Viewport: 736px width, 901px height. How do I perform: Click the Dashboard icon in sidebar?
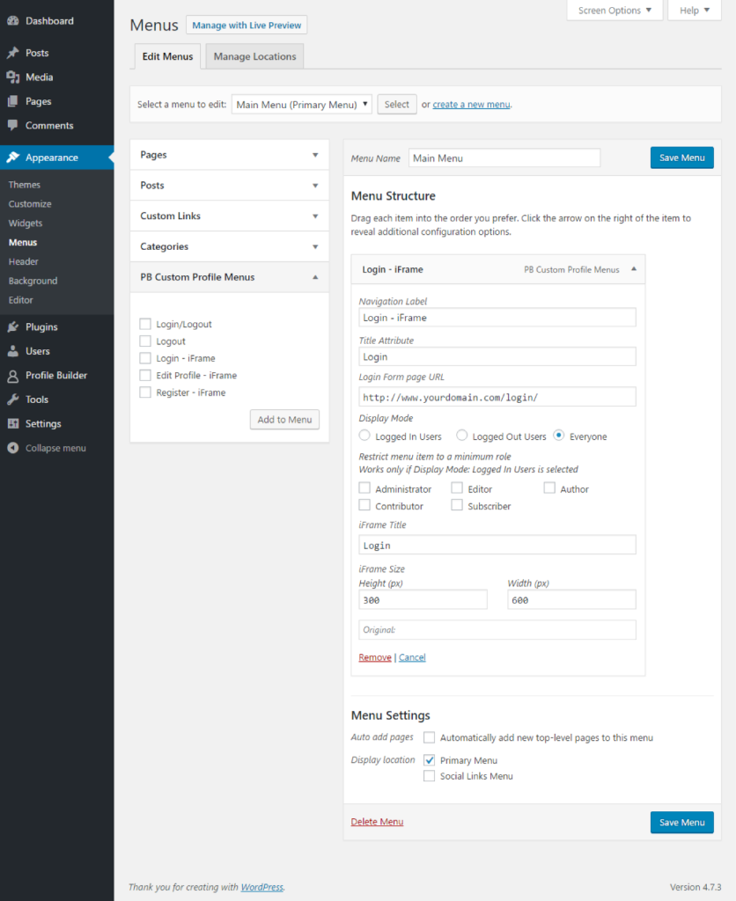pyautogui.click(x=13, y=21)
